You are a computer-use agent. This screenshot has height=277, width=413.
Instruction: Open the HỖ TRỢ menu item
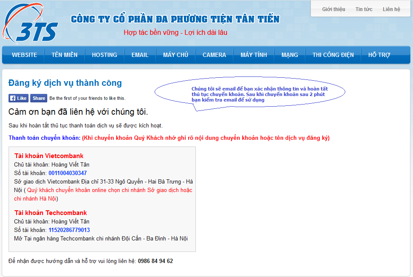coord(379,55)
